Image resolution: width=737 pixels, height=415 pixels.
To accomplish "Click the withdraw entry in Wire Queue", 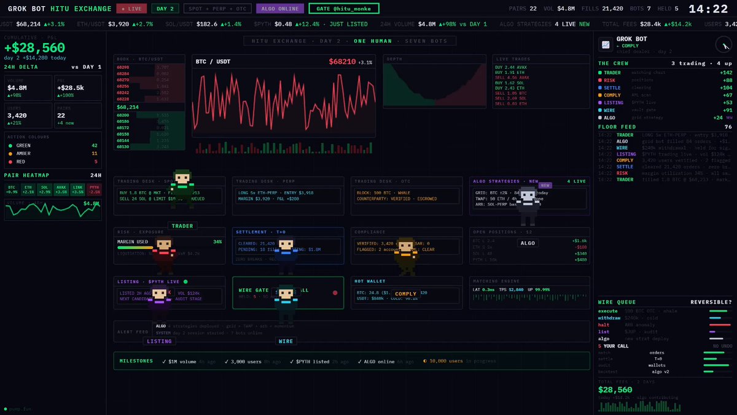I will [x=665, y=318].
